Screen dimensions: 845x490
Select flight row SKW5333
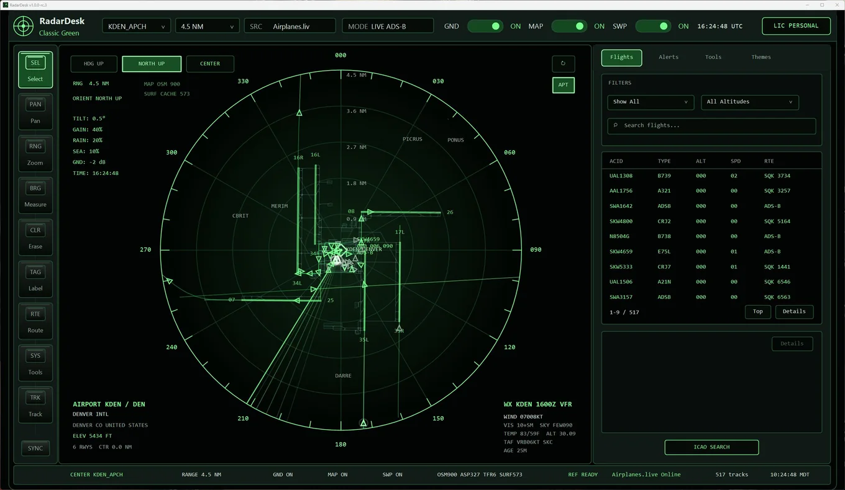coord(711,267)
